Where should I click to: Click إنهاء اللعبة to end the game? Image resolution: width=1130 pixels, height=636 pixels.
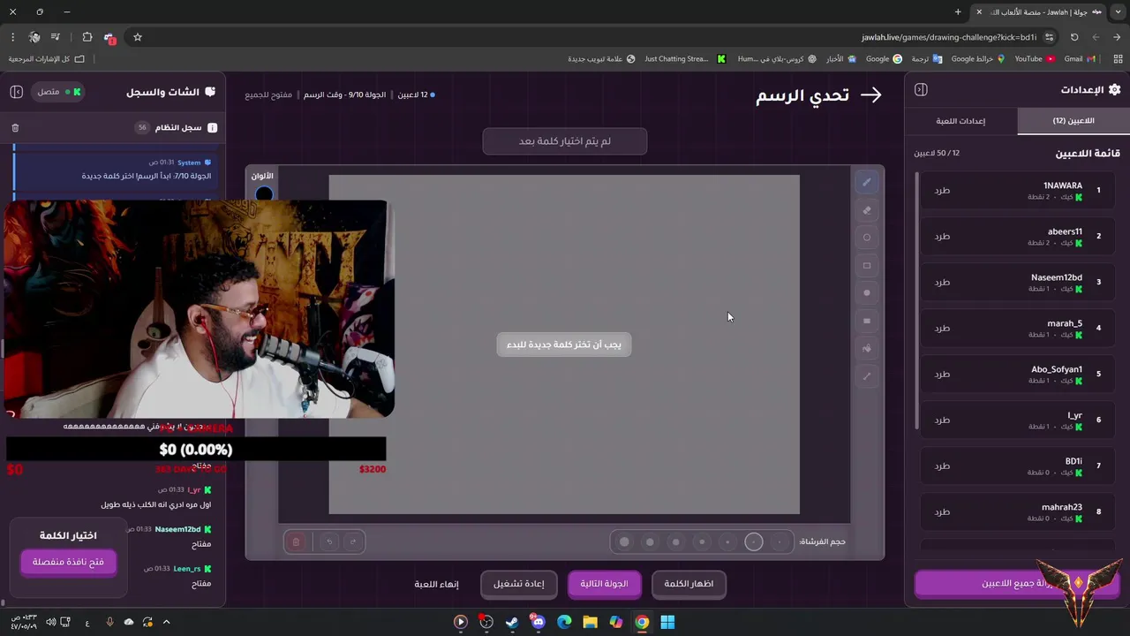[x=436, y=584]
